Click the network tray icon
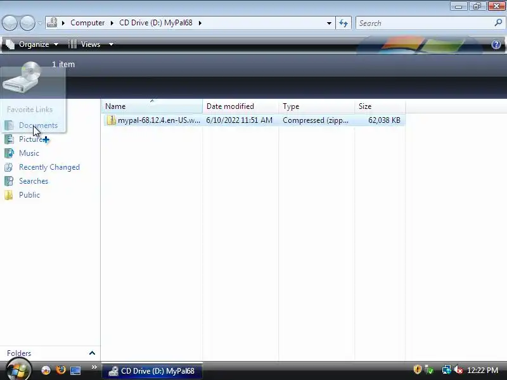Viewport: 507px width, 380px height. click(x=446, y=370)
